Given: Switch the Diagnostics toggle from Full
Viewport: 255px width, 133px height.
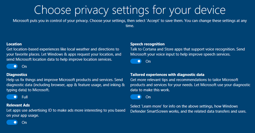Looking at the screenshot, I should (x=12, y=97).
